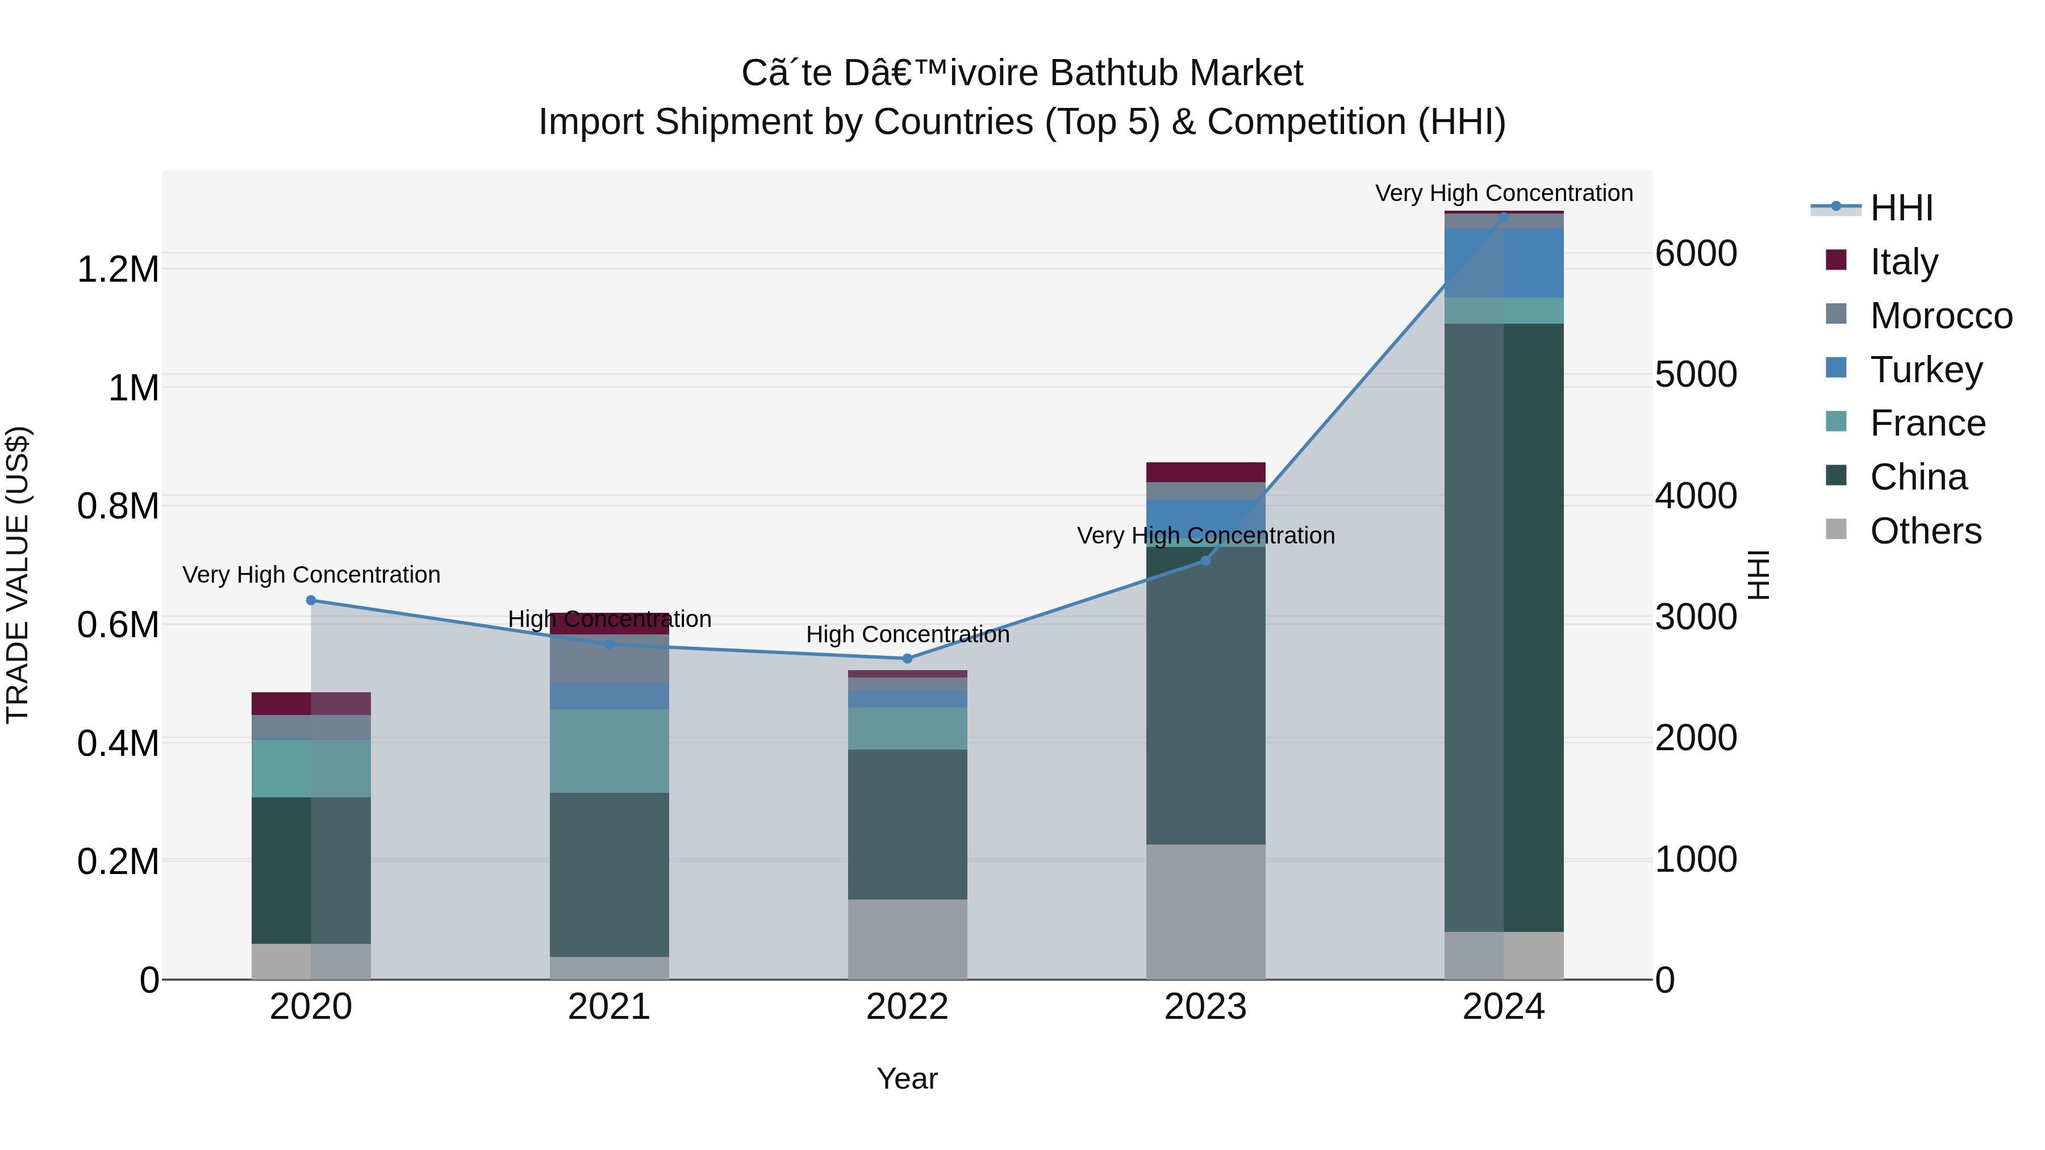The height and width of the screenshot is (1150, 2045).
Task: Toggle the HHI line legend entry
Action: pyautogui.click(x=1872, y=208)
